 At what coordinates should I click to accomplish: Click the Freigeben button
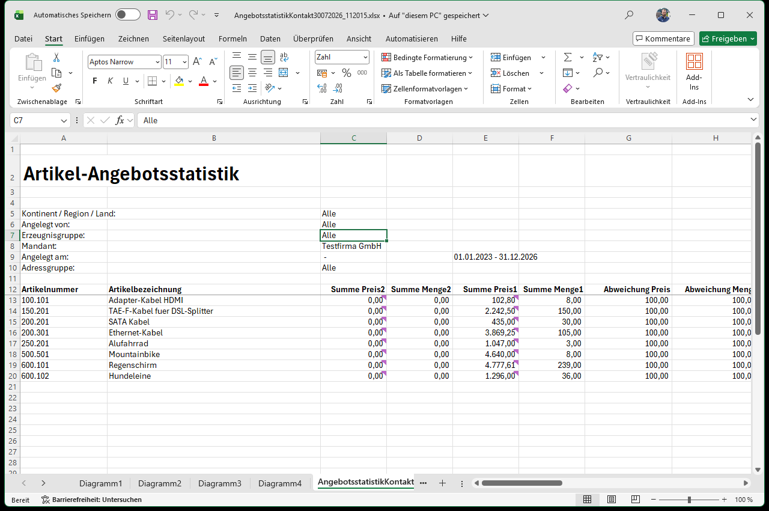728,38
